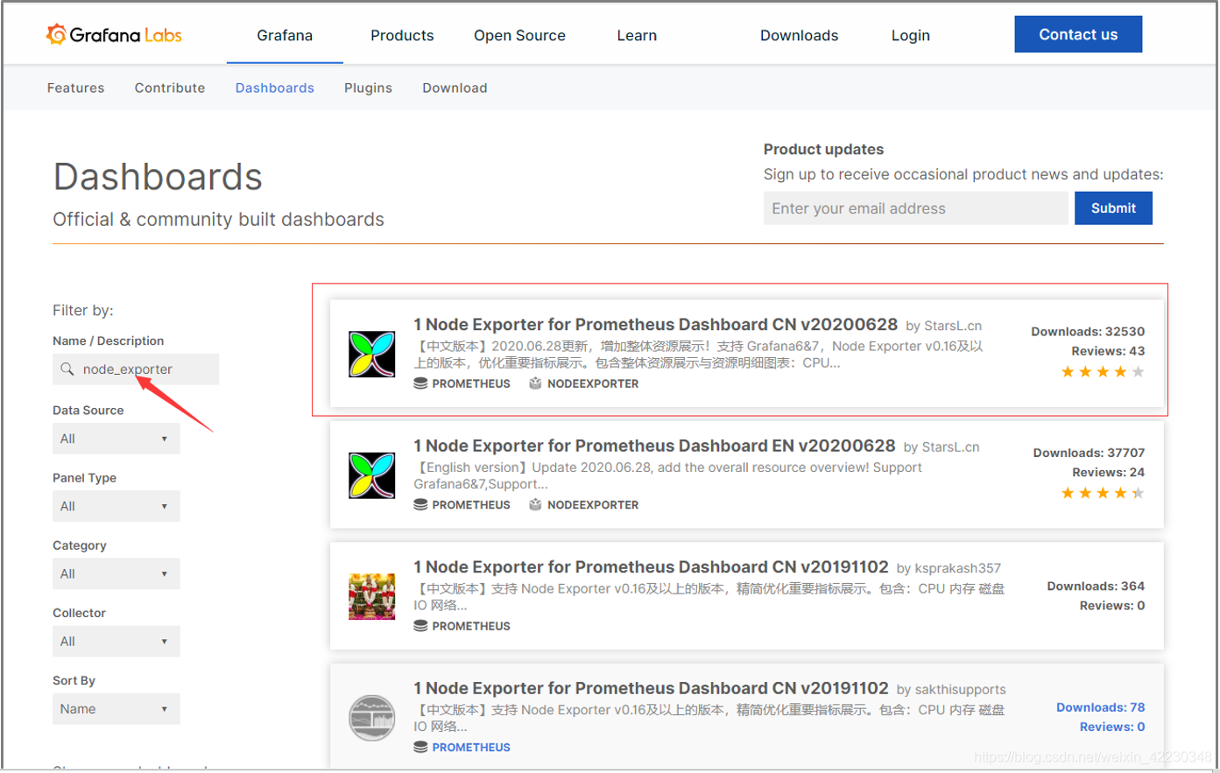Open the Open Source menu
The image size is (1220, 773).
click(519, 35)
